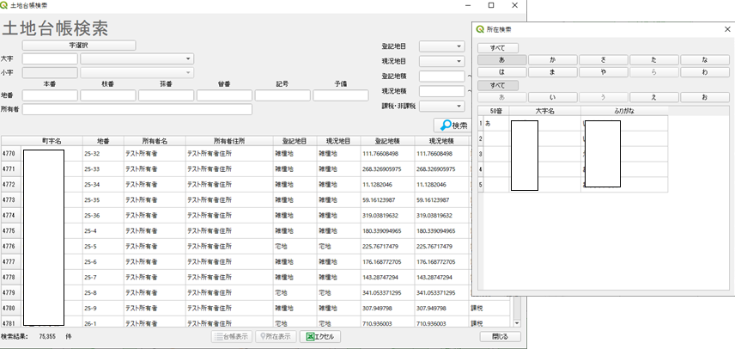This screenshot has width=735, height=349.
Task: Click into the 所有者 text field
Action: 137,109
